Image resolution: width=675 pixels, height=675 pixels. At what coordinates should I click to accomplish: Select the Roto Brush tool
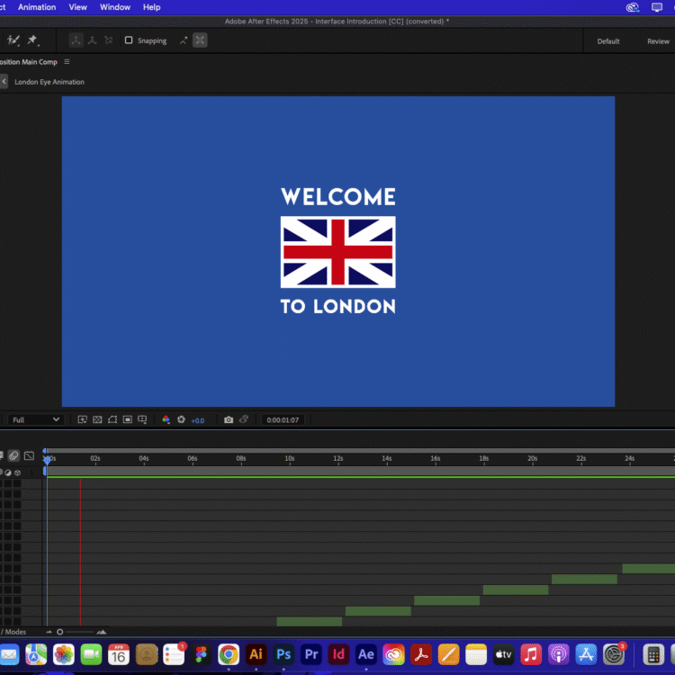pyautogui.click(x=13, y=40)
